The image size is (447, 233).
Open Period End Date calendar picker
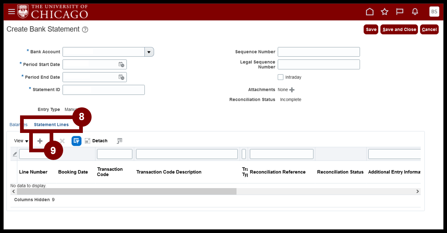tap(122, 77)
